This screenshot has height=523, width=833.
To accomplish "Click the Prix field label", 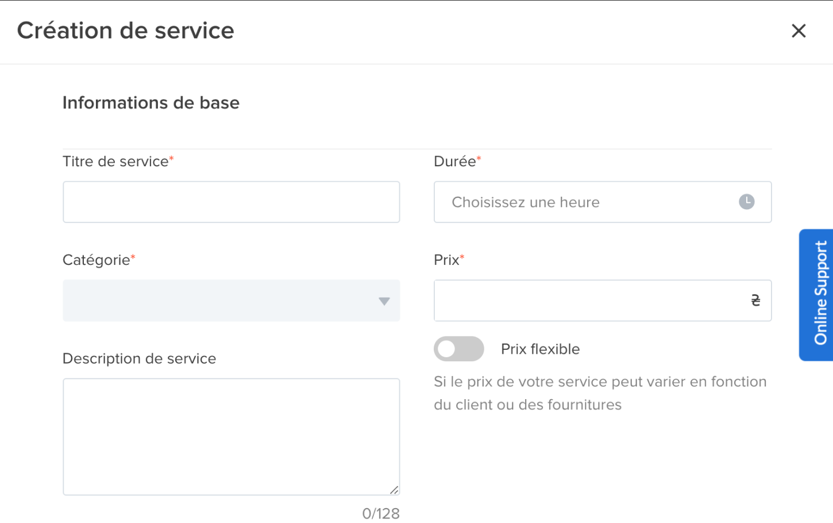I will [x=446, y=260].
